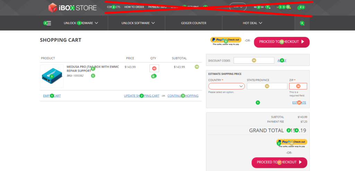The image size is (355, 171).
Task: Open the Payment Info page
Action: click(x=157, y=7)
